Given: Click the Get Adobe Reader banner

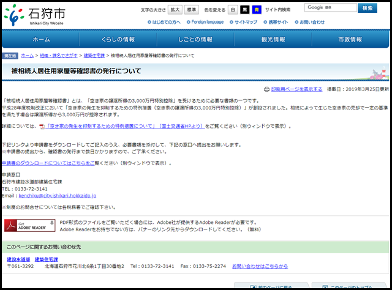Looking at the screenshot, I should (x=30, y=226).
